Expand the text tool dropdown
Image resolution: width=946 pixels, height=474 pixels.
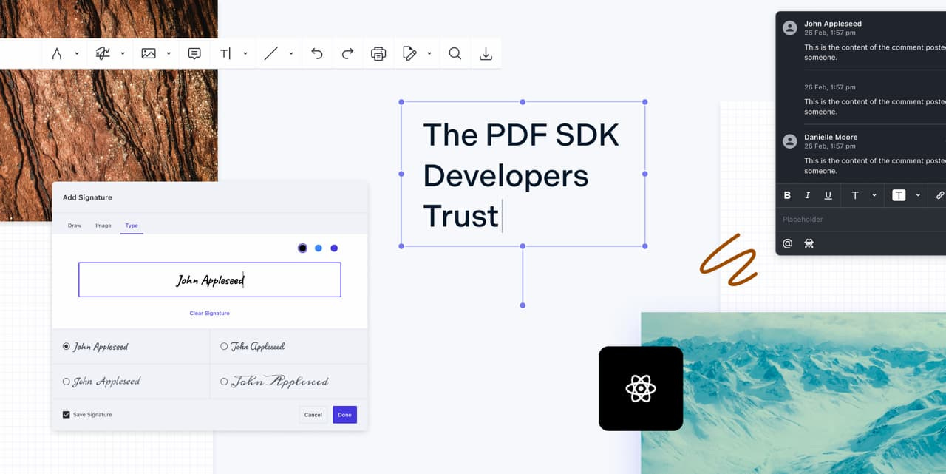pyautogui.click(x=245, y=53)
